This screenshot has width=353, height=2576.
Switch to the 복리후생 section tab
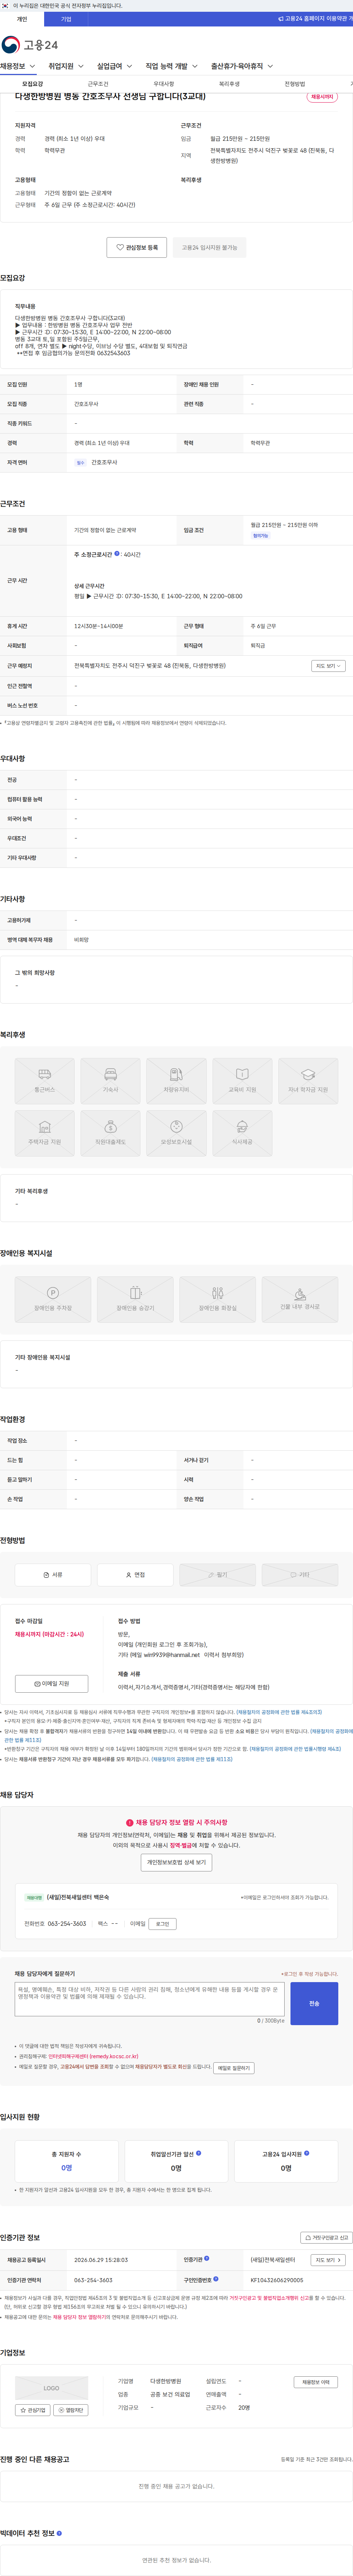229,84
